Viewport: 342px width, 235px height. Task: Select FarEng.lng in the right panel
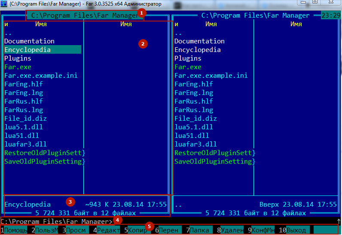pyautogui.click(x=194, y=93)
